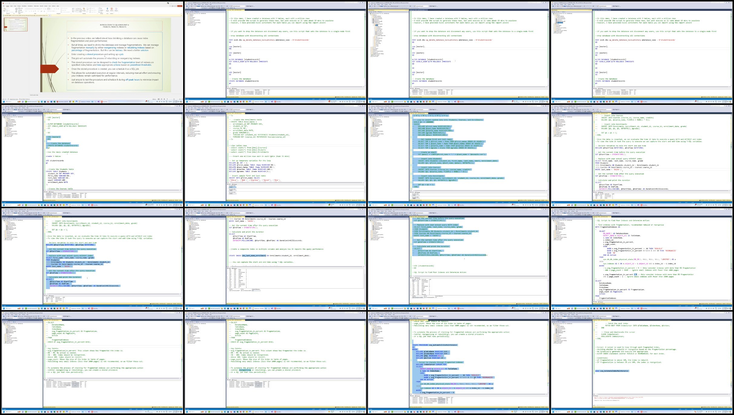This screenshot has height=415, width=734.
Task: Add a New Slide in PowerPoint
Action: pyautogui.click(x=16, y=10)
